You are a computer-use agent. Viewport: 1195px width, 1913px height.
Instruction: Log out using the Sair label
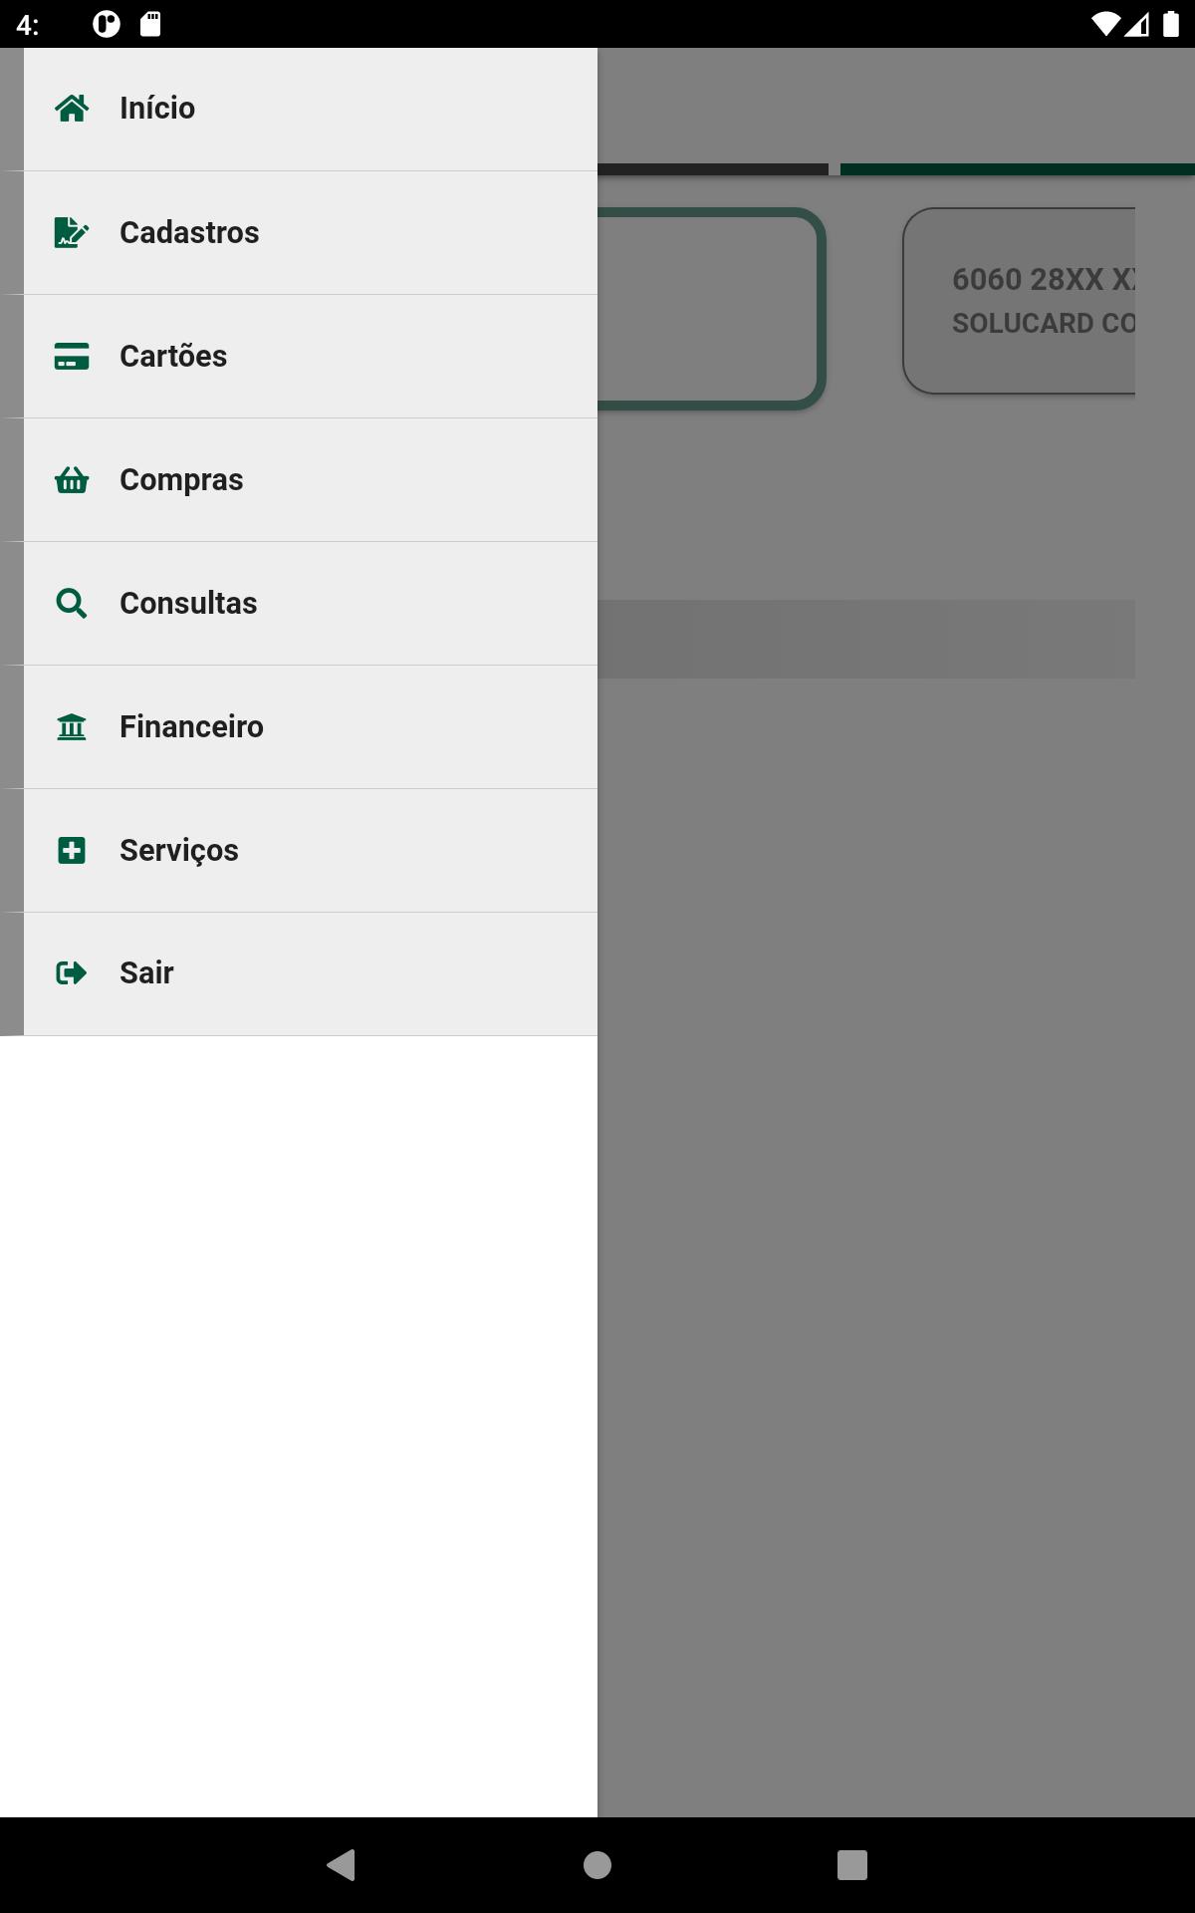click(146, 972)
